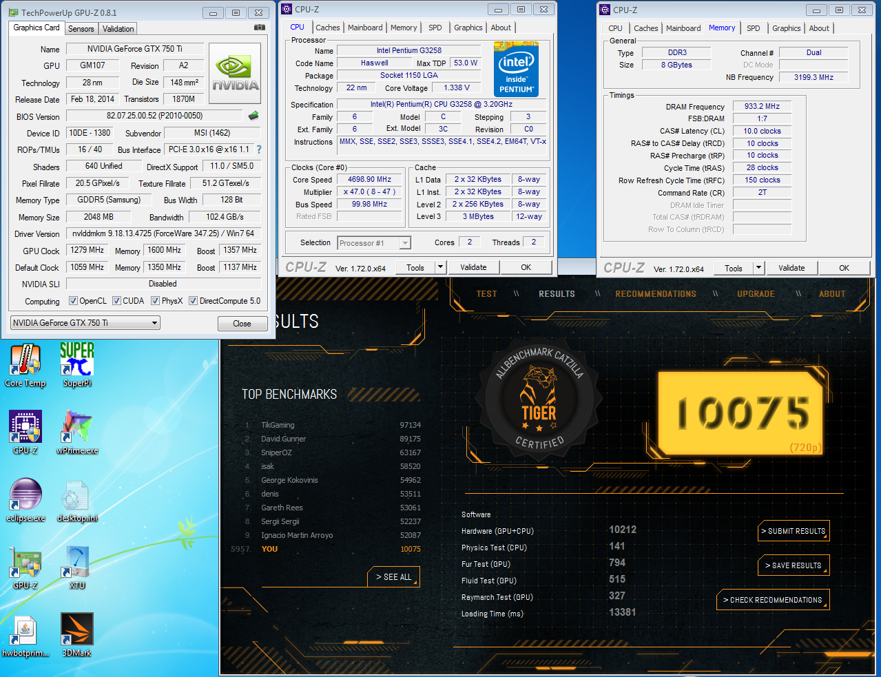Click the GPU name field in GPU-Z
The width and height of the screenshot is (881, 677).
134,49
